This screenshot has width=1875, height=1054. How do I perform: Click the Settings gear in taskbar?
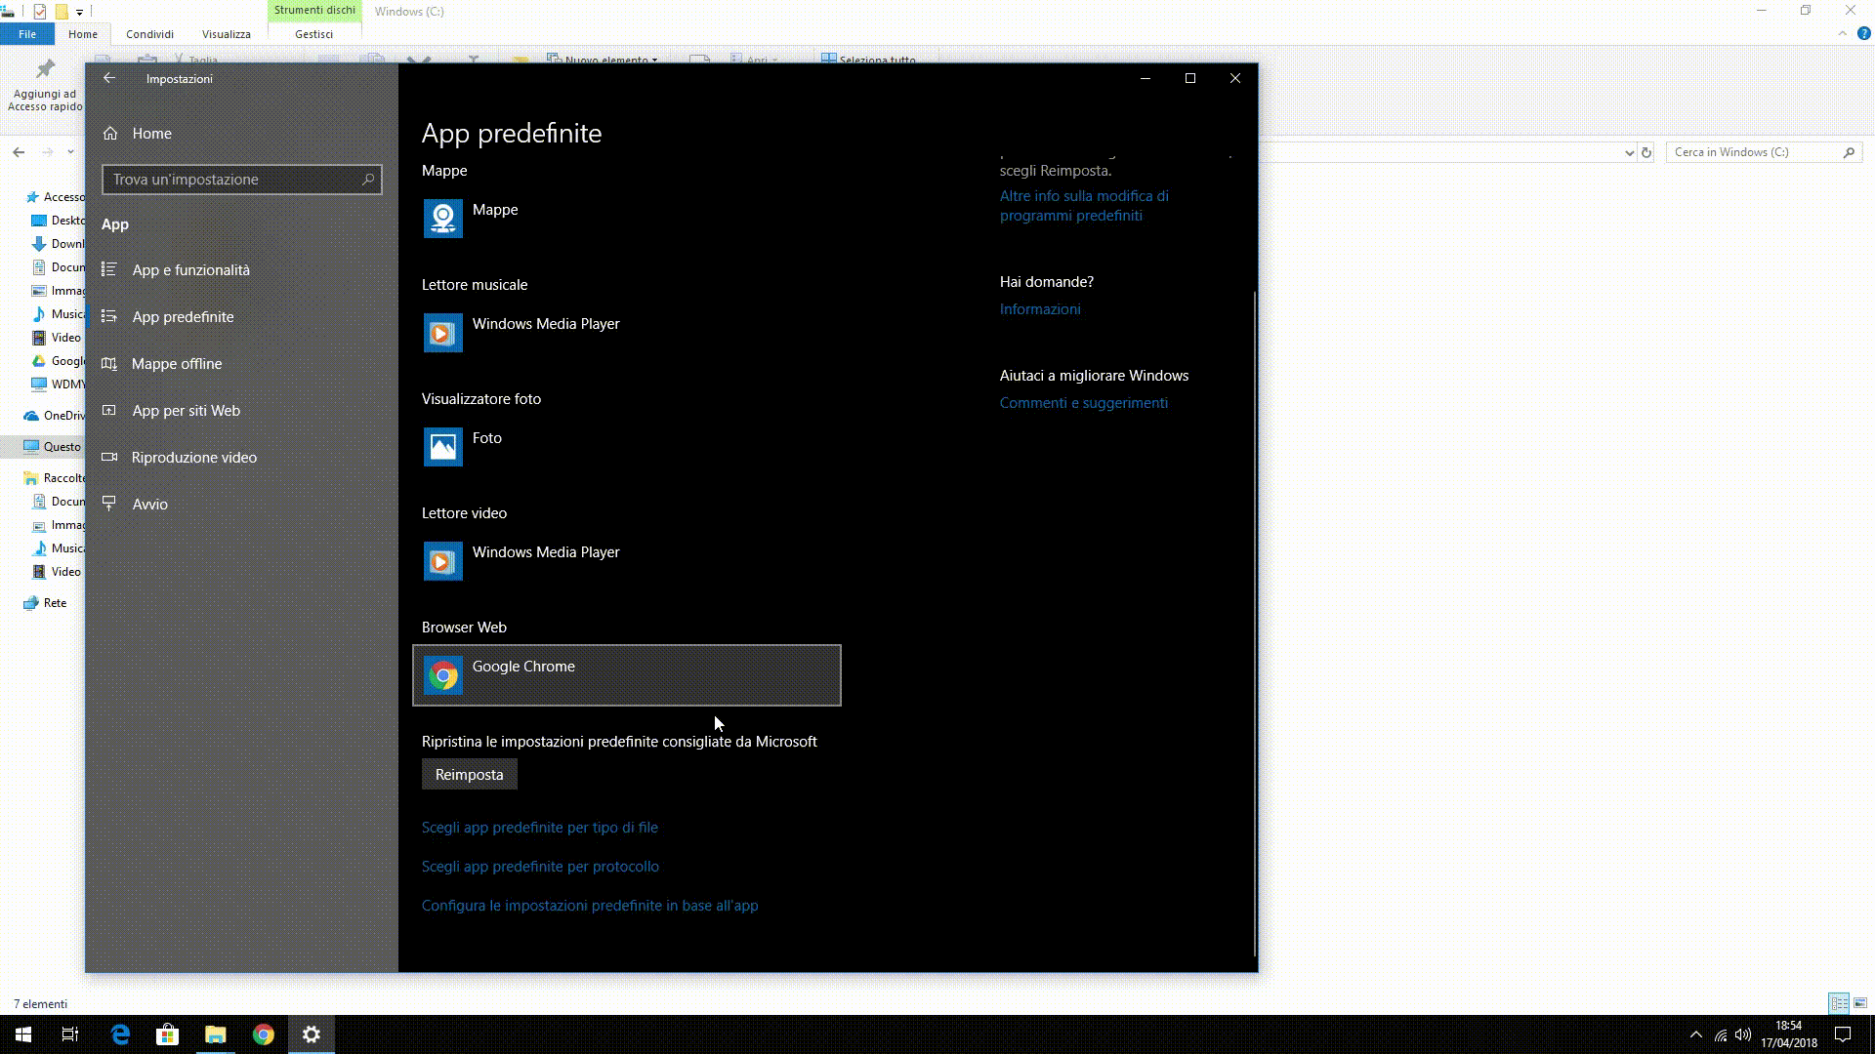311,1034
